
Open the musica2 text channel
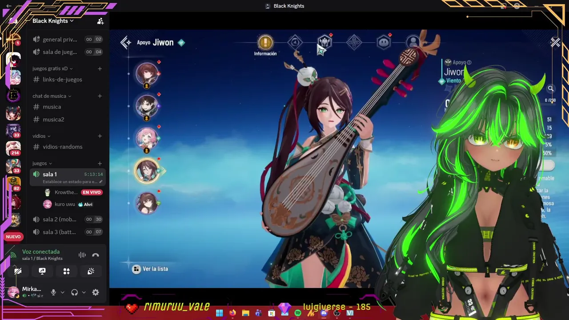pyautogui.click(x=68, y=120)
